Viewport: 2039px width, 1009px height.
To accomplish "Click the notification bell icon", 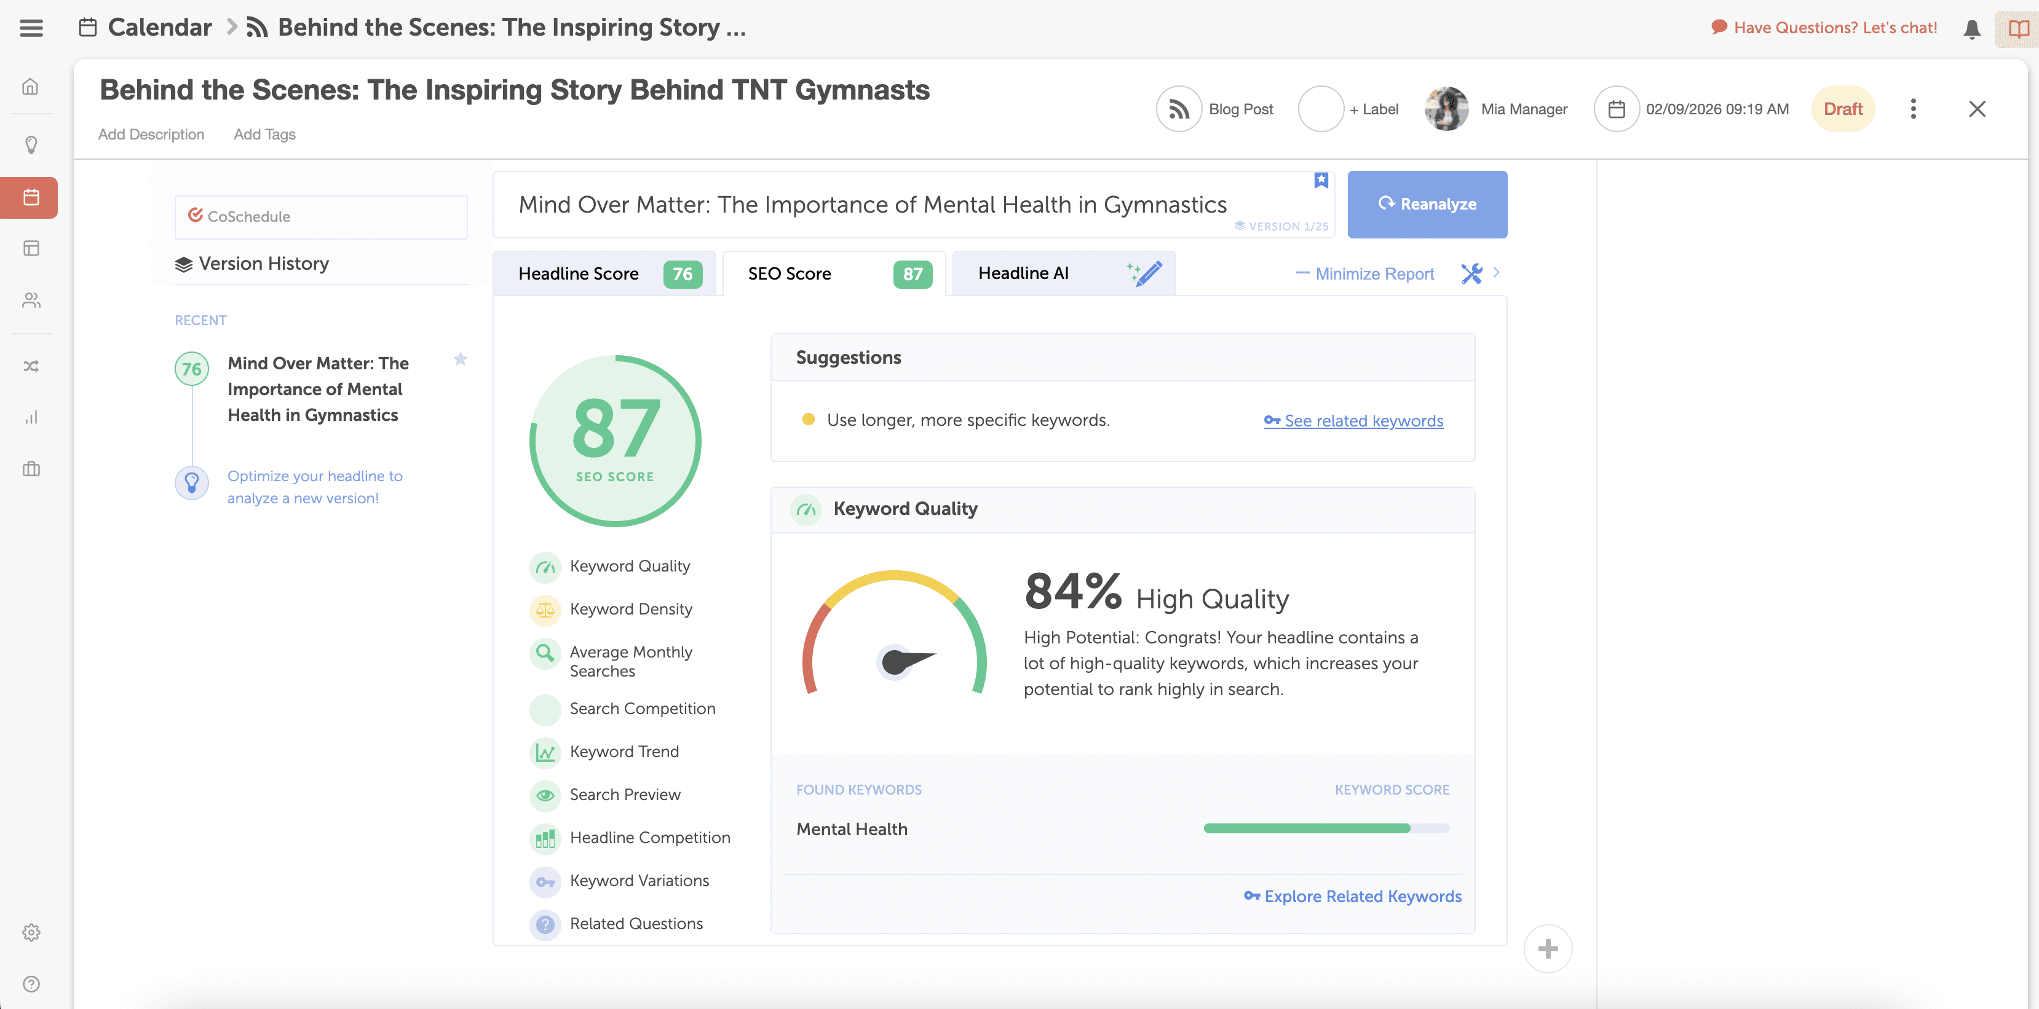I will [x=1972, y=29].
